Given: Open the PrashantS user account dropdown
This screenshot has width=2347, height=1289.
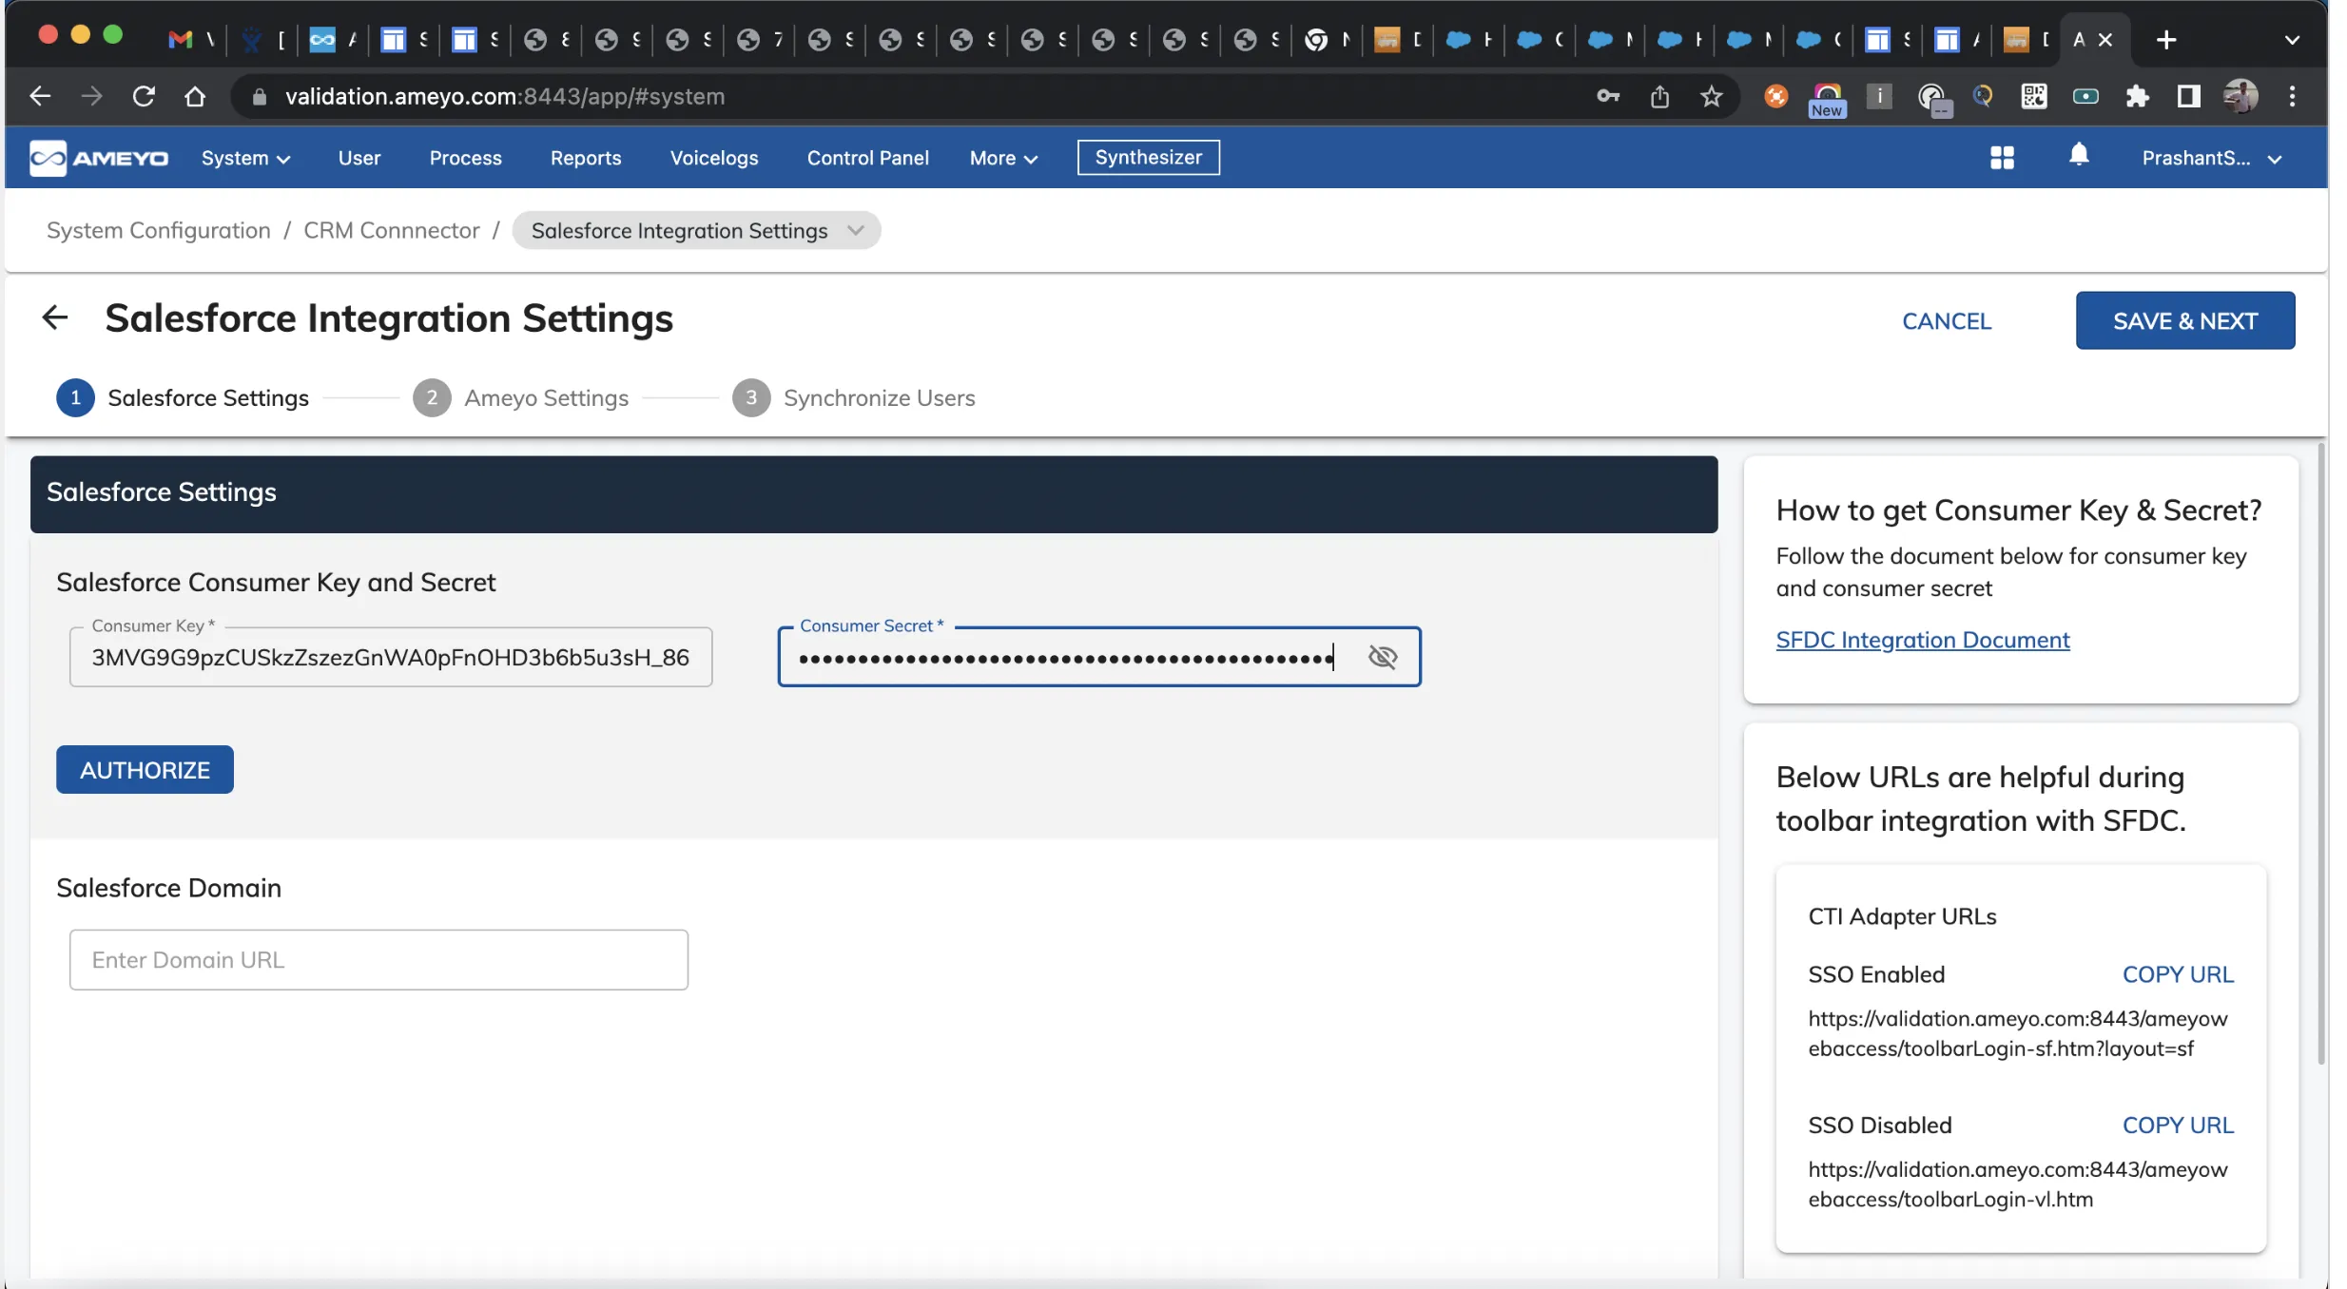Looking at the screenshot, I should [x=2212, y=158].
